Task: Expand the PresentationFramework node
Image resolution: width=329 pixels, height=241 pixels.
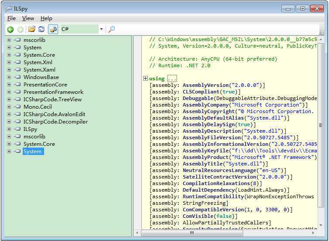Action: coord(9,92)
